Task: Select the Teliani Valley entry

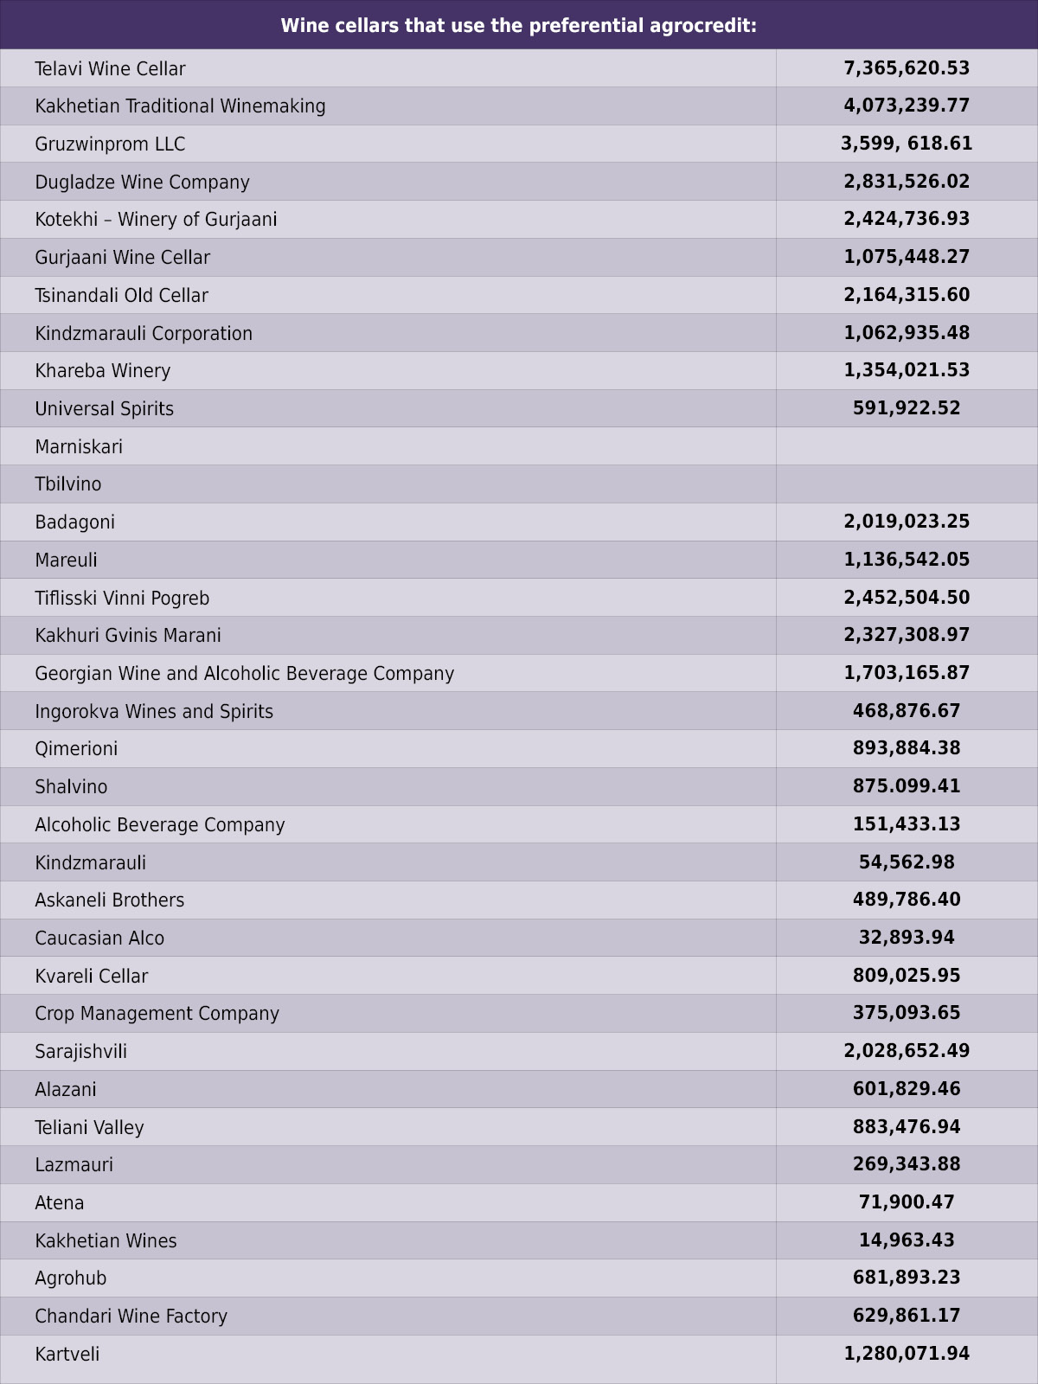Action: pyautogui.click(x=89, y=1127)
